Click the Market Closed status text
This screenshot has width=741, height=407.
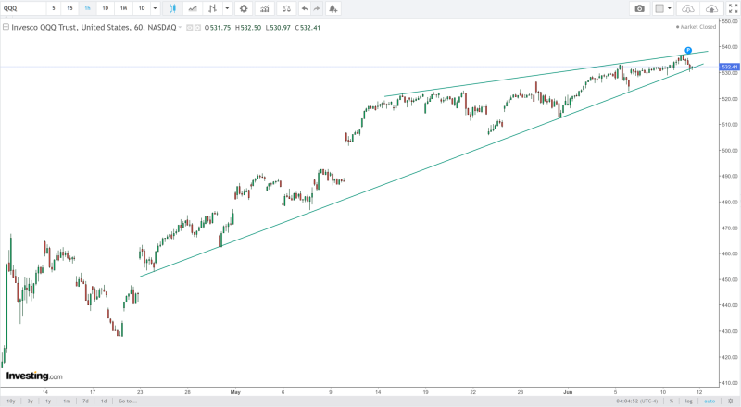coord(697,27)
